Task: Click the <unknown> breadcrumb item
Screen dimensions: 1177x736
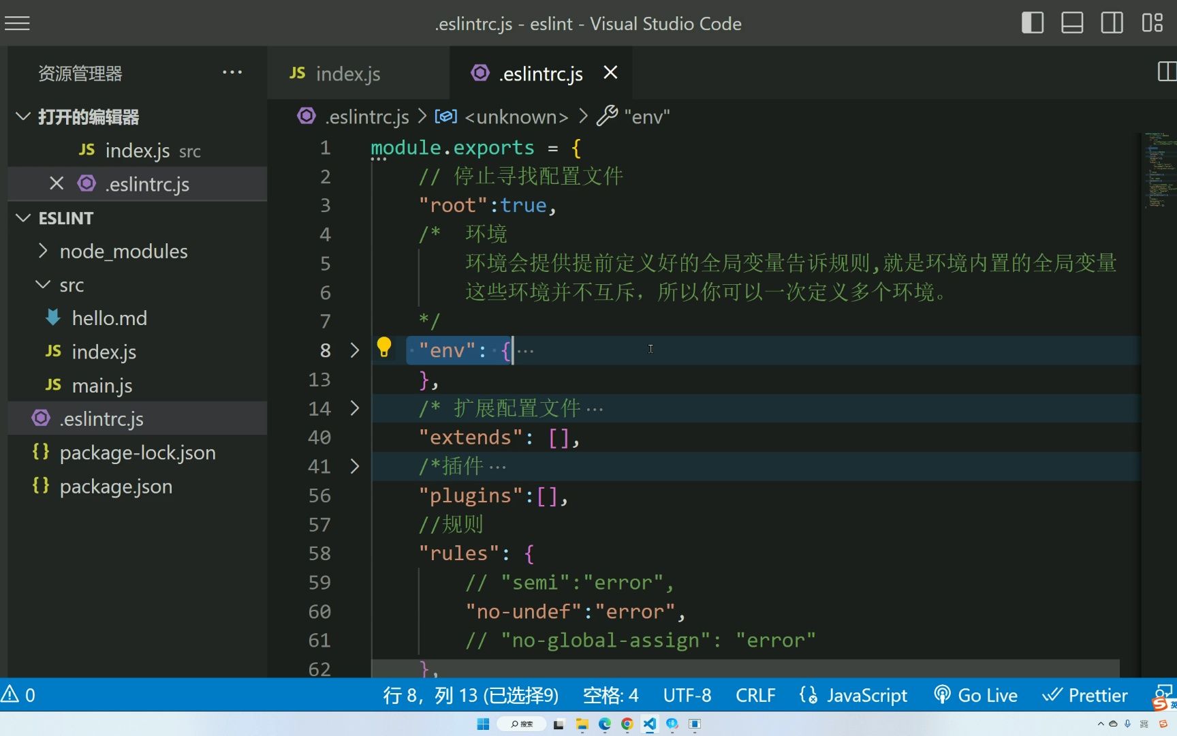Action: tap(502, 117)
